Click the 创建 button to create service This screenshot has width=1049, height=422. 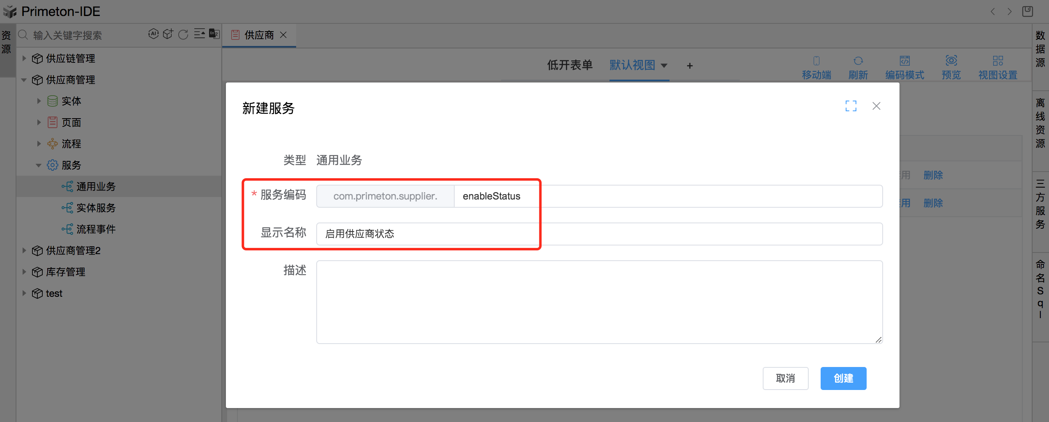pyautogui.click(x=843, y=378)
